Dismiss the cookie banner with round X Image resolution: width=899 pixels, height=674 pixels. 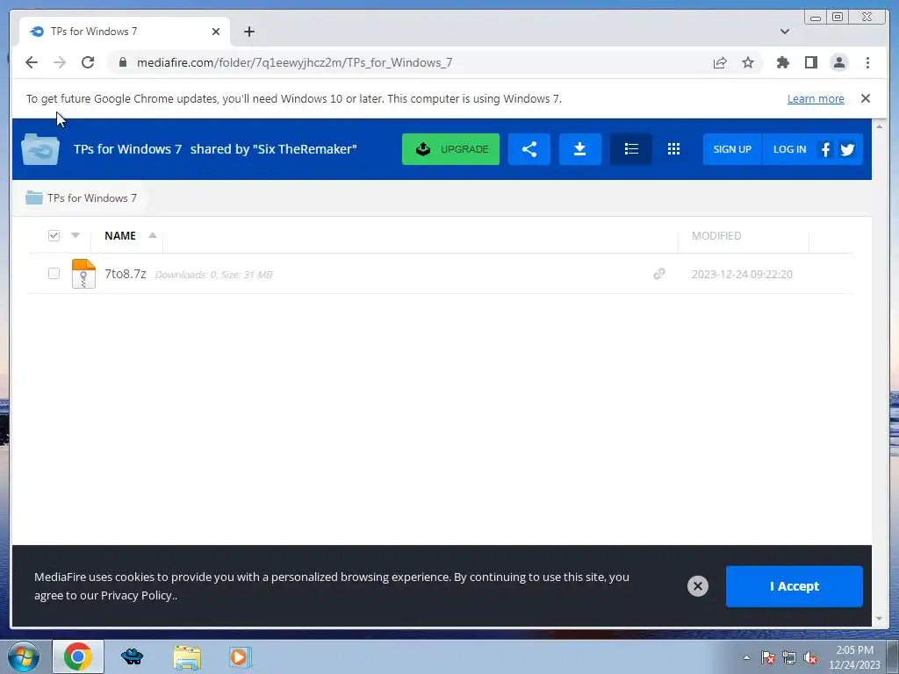click(x=698, y=585)
